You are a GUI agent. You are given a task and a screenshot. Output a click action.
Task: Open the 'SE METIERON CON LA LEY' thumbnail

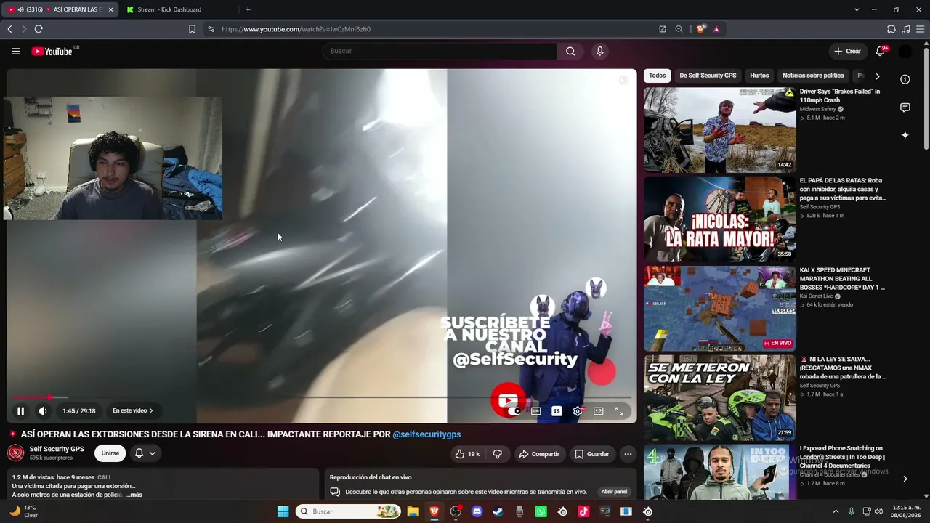tap(720, 398)
